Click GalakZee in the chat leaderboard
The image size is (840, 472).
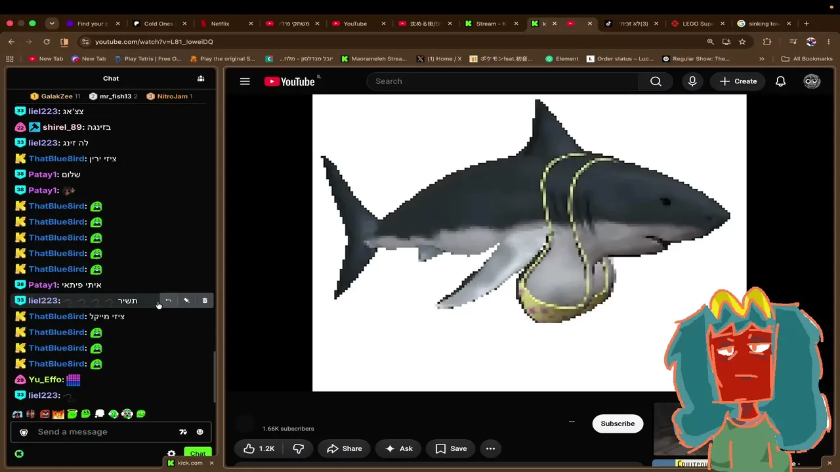(x=56, y=96)
